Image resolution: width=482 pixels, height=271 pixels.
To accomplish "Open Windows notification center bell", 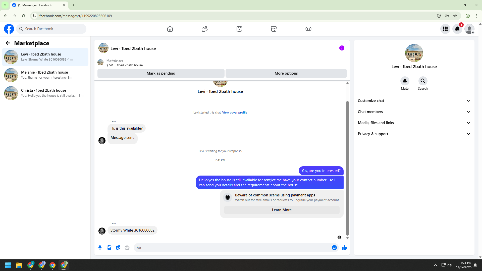I will [x=475, y=265].
